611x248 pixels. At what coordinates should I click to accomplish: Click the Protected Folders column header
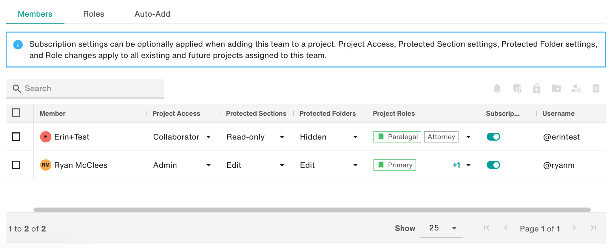(328, 114)
